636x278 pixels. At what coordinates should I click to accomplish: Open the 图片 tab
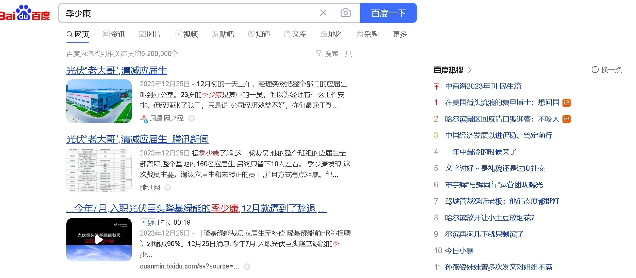tap(150, 34)
